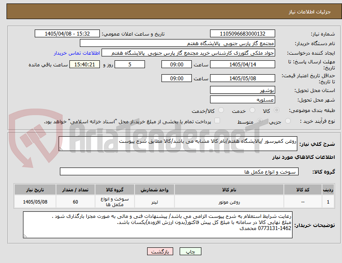Click the resize handle of description textarea
The height and width of the screenshot is (263, 342).
pyautogui.click(x=61, y=149)
